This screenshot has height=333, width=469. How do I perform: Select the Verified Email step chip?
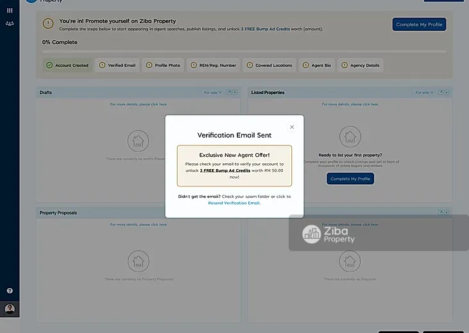[117, 65]
